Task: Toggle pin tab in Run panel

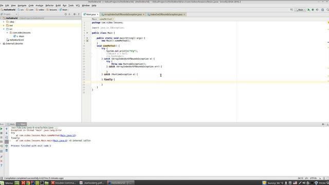Action: click(2, 157)
